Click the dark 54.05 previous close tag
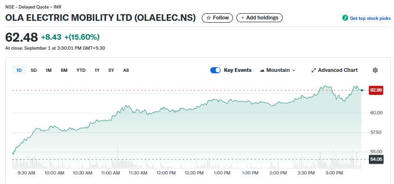Image resolution: width=394 pixels, height=184 pixels. (376, 159)
